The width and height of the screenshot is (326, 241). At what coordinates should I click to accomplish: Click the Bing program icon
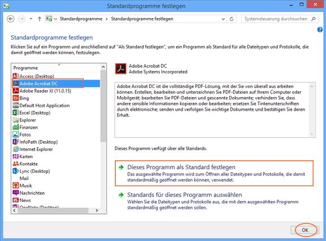click(16, 98)
